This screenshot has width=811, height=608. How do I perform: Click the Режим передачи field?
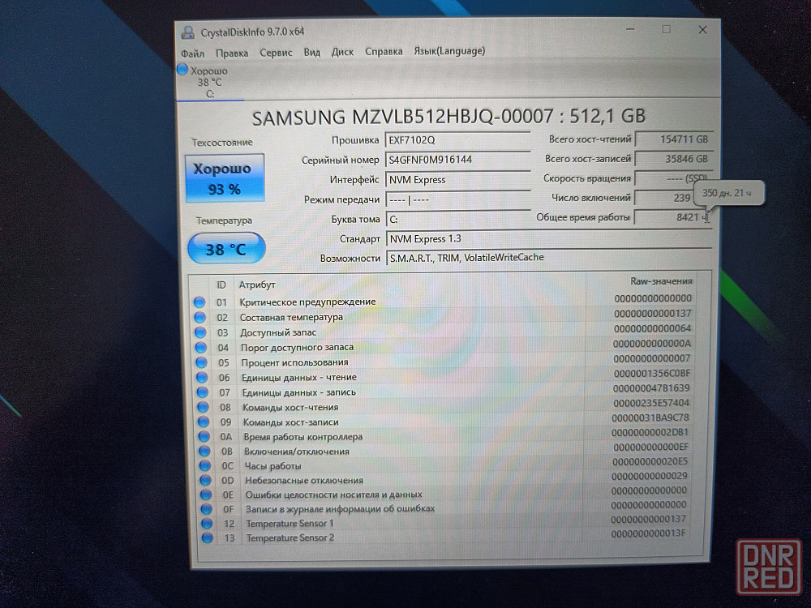click(457, 199)
